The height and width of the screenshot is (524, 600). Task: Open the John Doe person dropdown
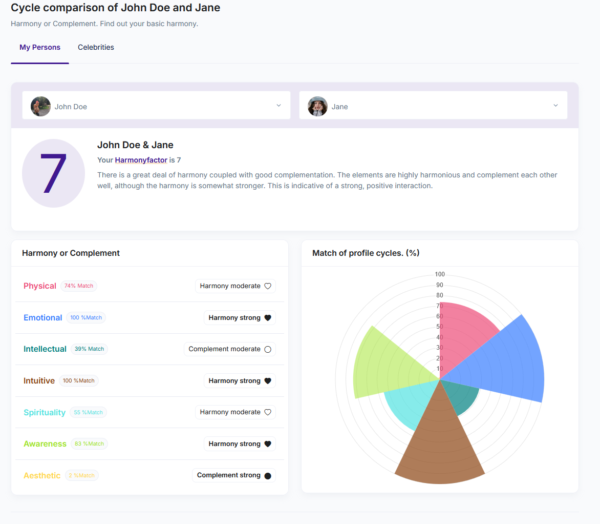point(156,106)
